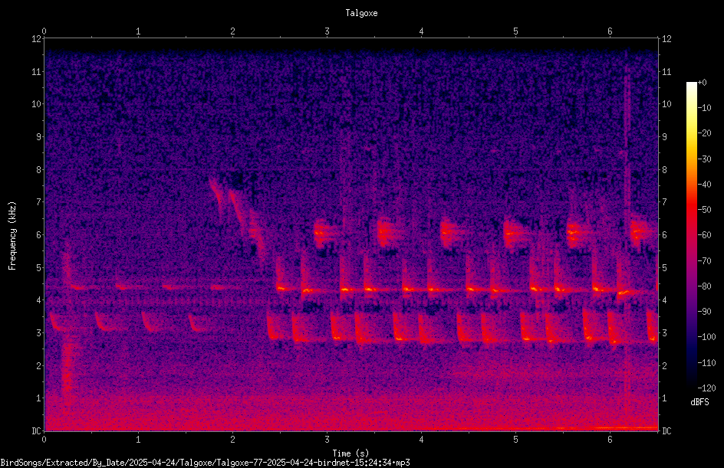Click the -120 label at the color scale bottom

click(706, 388)
